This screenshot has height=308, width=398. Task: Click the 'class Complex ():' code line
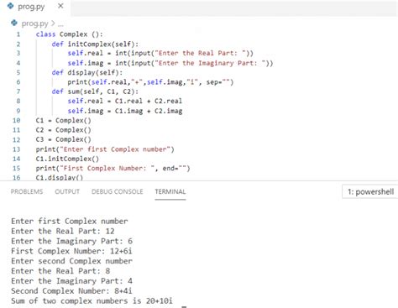coord(69,34)
